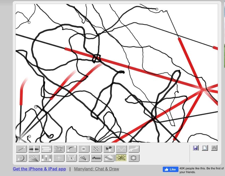Select the fanned rays spray brush

[x=34, y=158]
